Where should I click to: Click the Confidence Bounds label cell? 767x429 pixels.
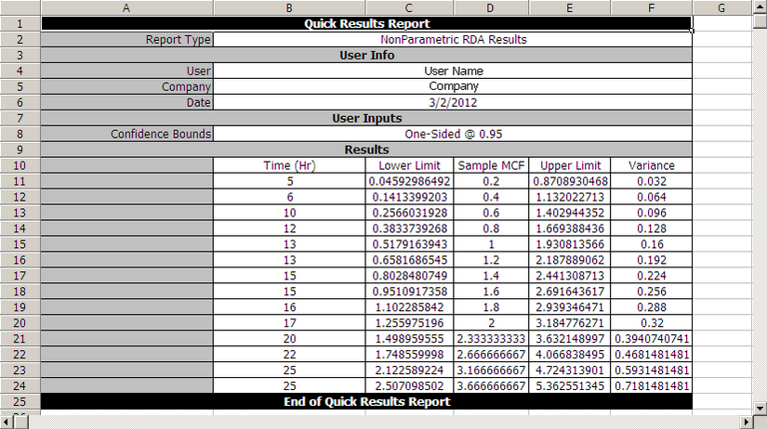tap(126, 134)
